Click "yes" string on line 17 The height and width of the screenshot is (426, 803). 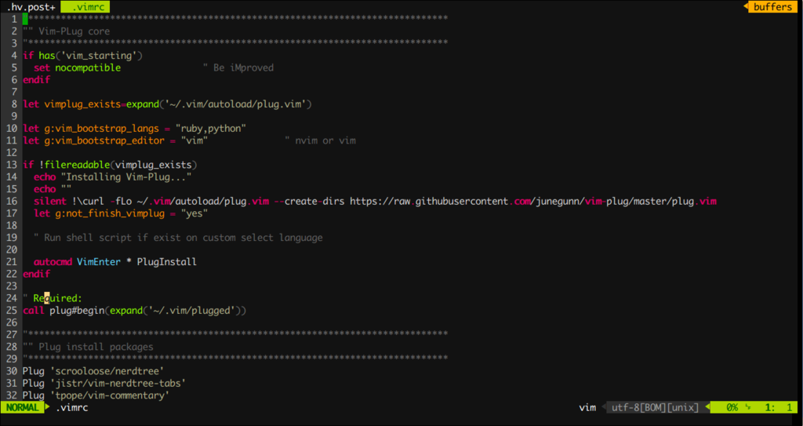pyautogui.click(x=194, y=213)
